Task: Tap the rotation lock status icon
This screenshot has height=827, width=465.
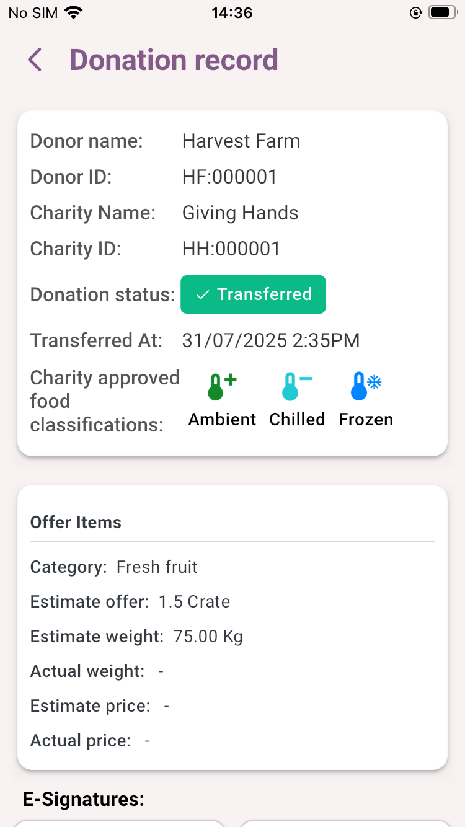Action: point(415,13)
